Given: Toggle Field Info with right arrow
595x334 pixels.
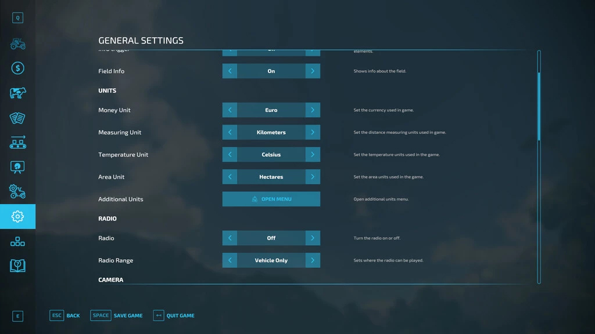Looking at the screenshot, I should (313, 71).
